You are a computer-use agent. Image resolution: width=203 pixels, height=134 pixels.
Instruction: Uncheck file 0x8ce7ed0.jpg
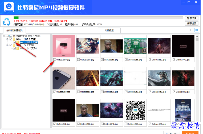click(78, 60)
